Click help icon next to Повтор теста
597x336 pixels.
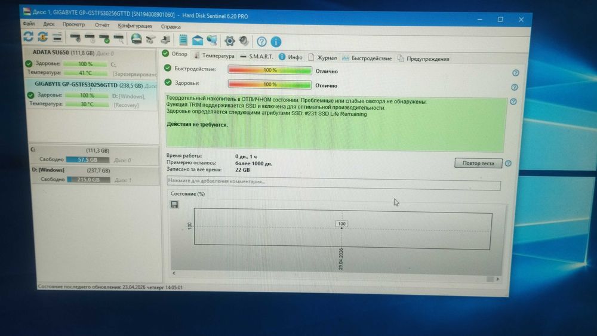[x=508, y=164]
